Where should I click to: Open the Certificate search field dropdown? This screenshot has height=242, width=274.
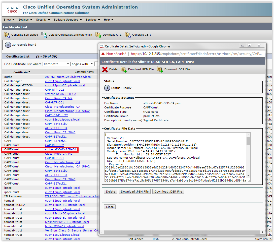[x=56, y=64]
